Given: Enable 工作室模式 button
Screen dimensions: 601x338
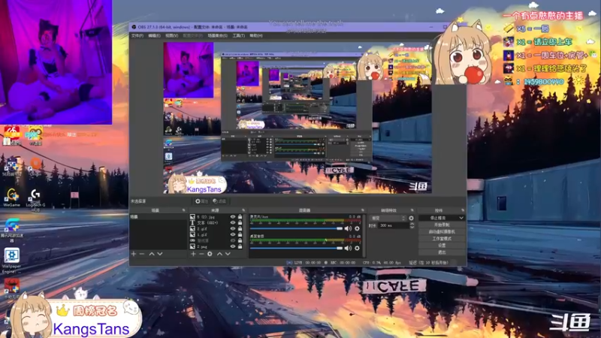Looking at the screenshot, I should click(x=442, y=239).
